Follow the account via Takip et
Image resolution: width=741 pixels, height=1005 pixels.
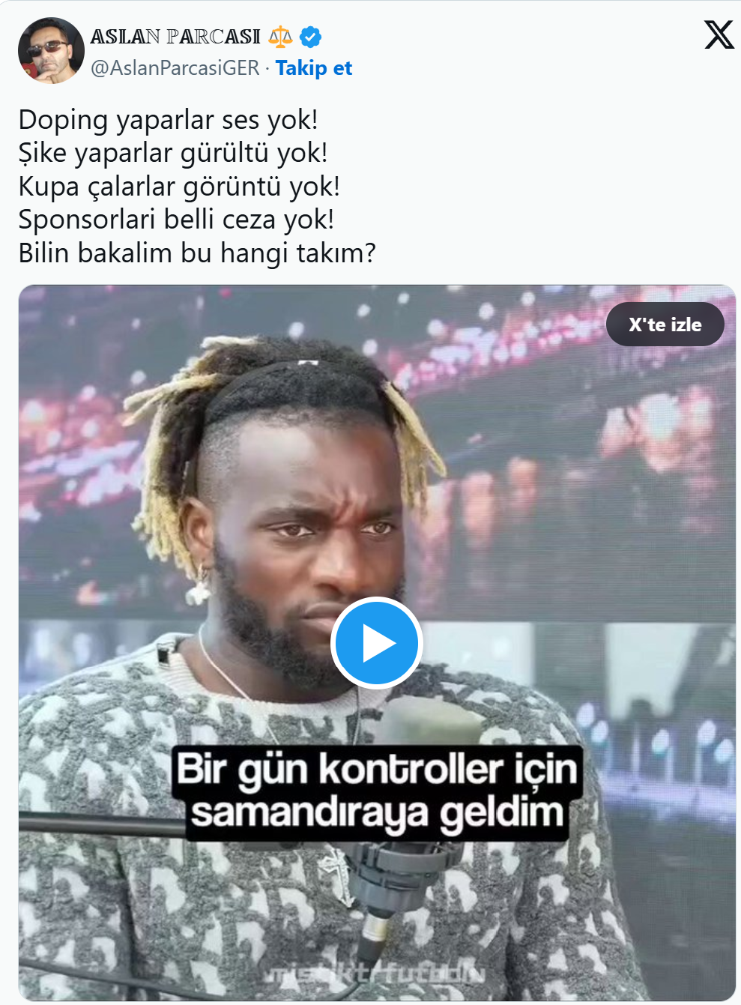click(314, 68)
